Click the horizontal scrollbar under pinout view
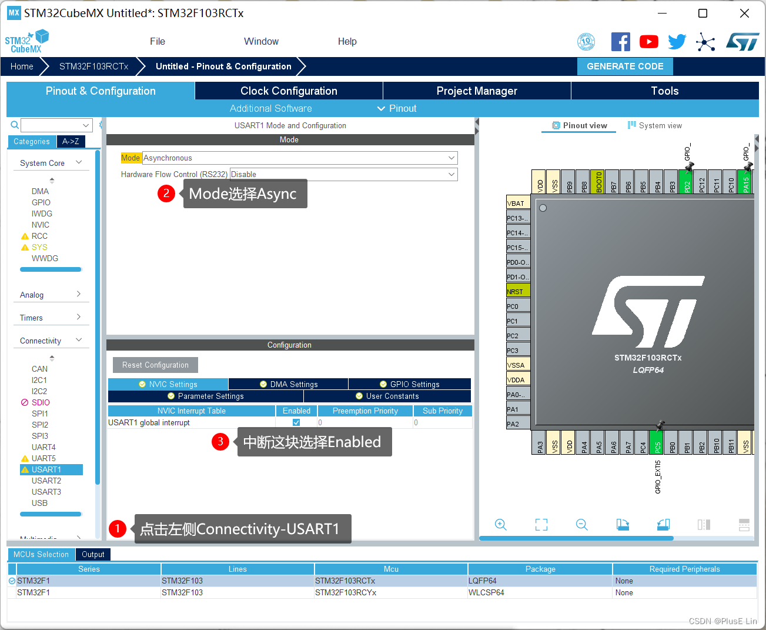This screenshot has width=766, height=630. pyautogui.click(x=576, y=538)
